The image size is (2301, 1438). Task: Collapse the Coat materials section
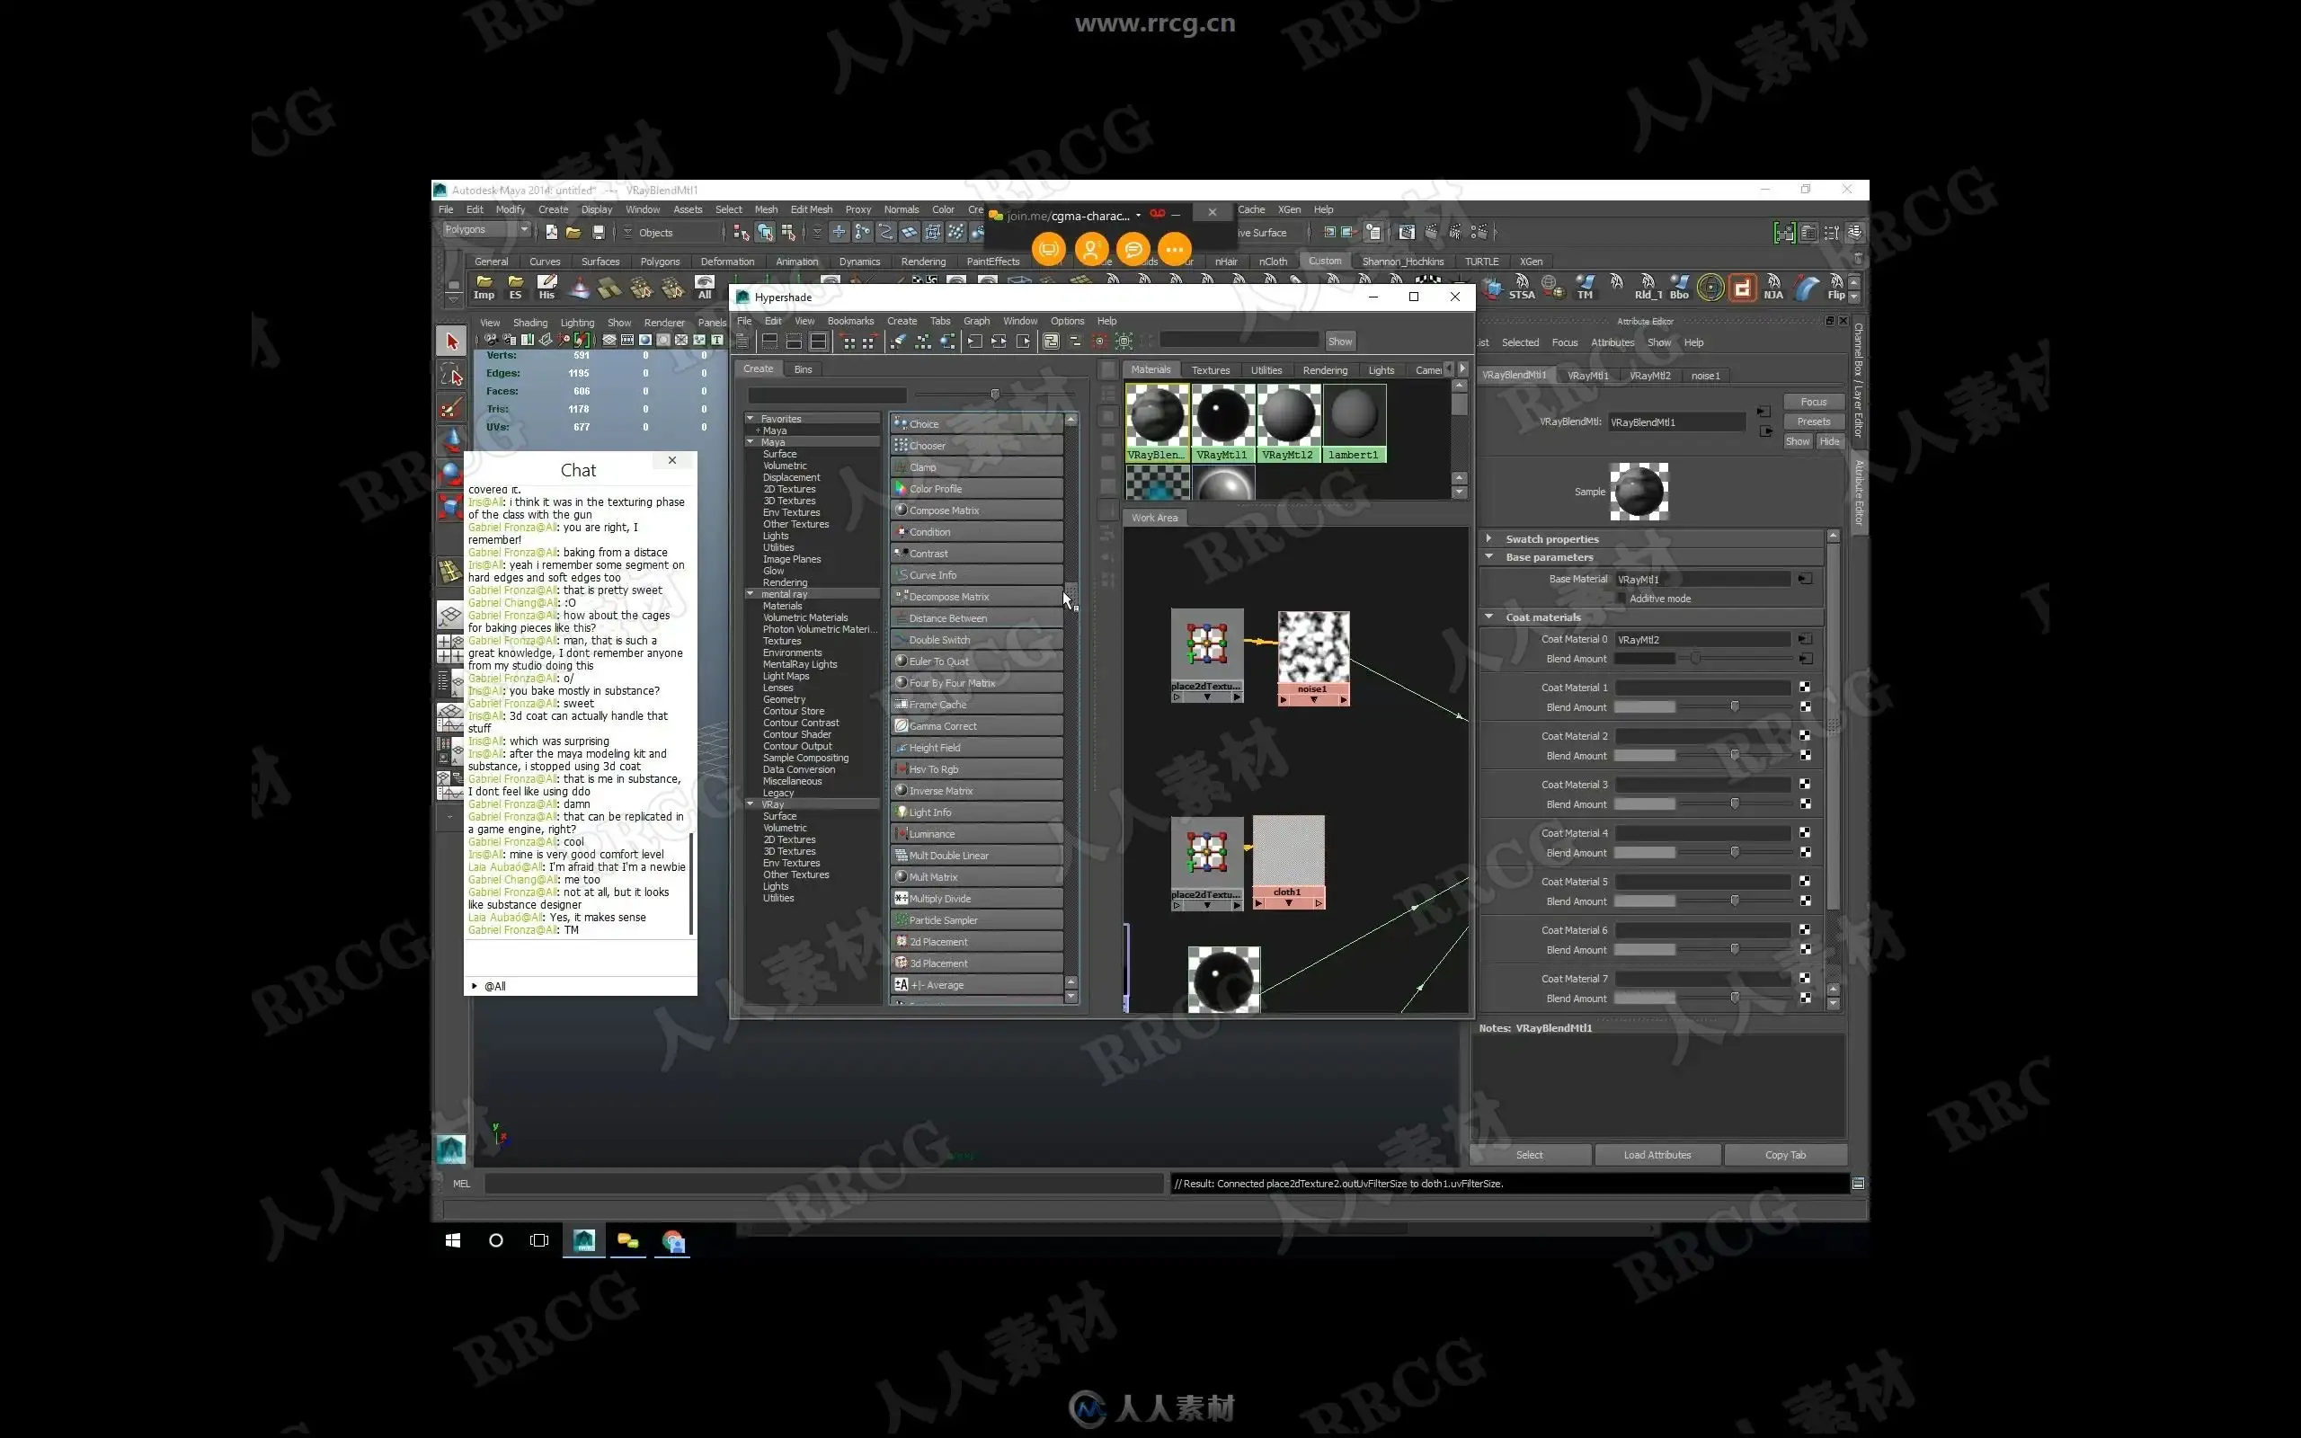coord(1489,617)
